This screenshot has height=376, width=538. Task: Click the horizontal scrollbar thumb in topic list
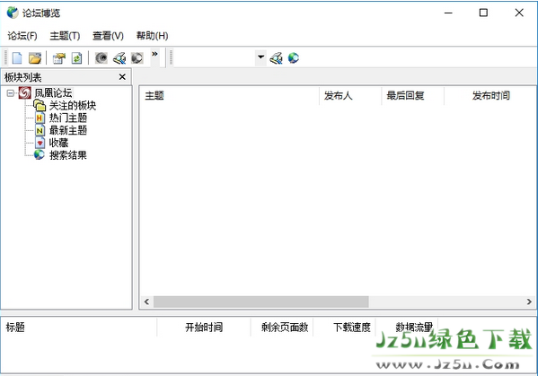[x=260, y=302]
